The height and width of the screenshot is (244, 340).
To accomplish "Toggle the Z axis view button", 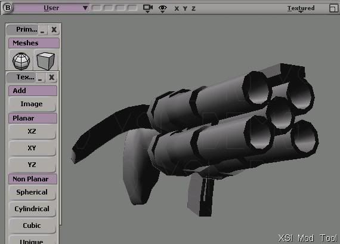I will pos(193,8).
